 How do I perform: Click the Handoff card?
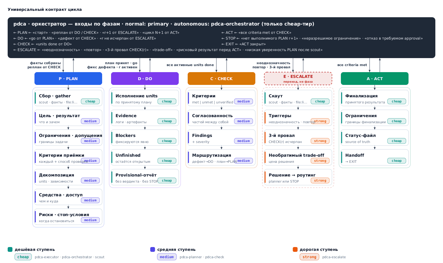click(375, 157)
